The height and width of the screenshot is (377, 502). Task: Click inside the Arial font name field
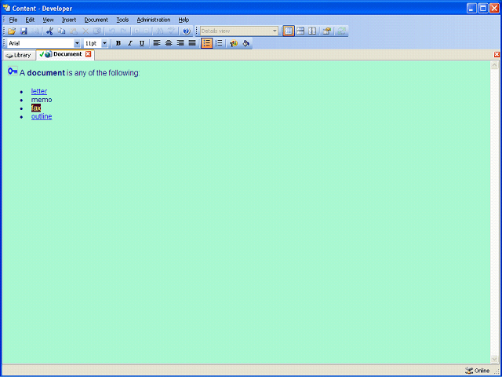[40, 43]
